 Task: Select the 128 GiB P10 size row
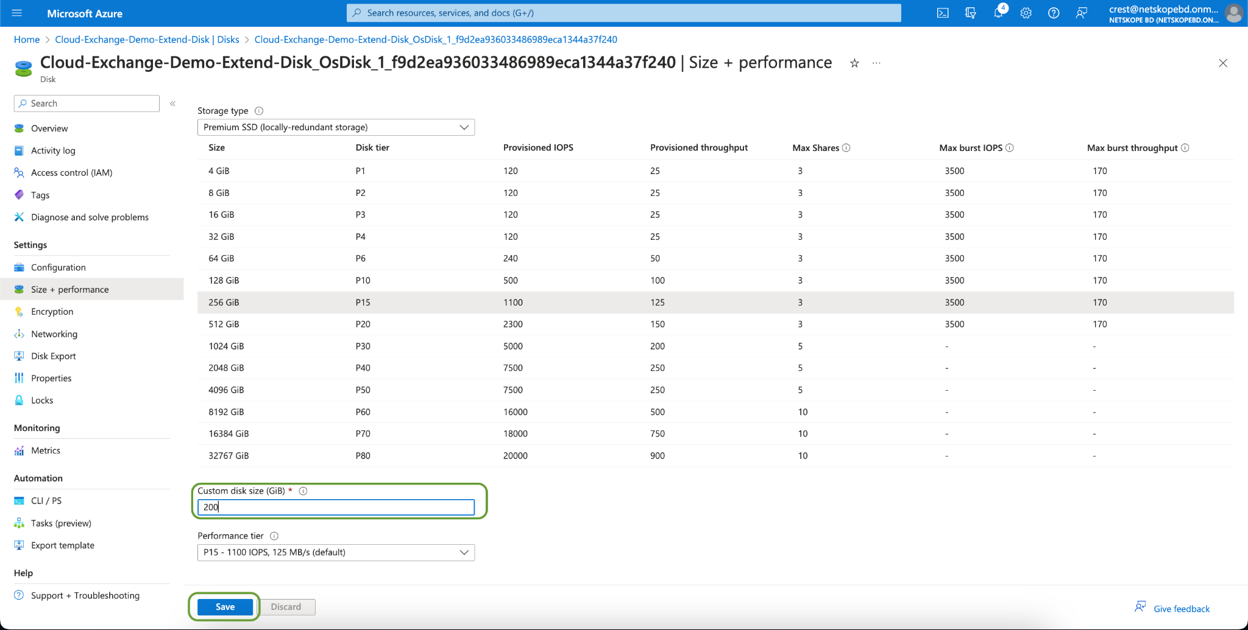coord(715,281)
